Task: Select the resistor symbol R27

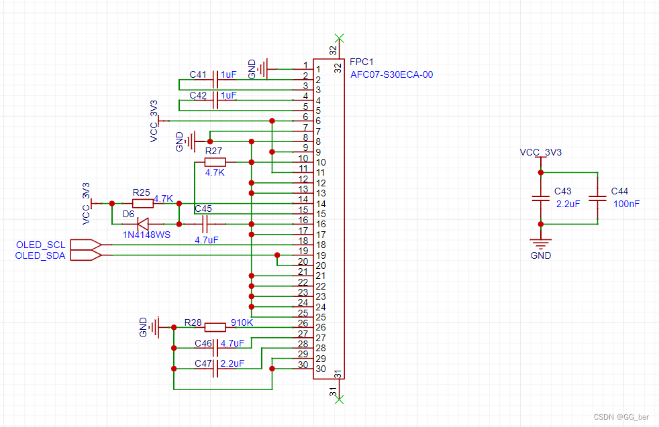Action: (215, 161)
